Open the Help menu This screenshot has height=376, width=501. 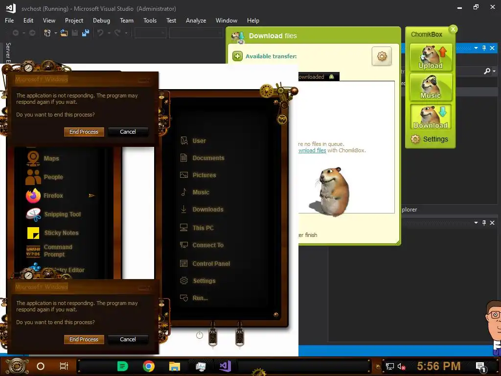[x=253, y=21]
